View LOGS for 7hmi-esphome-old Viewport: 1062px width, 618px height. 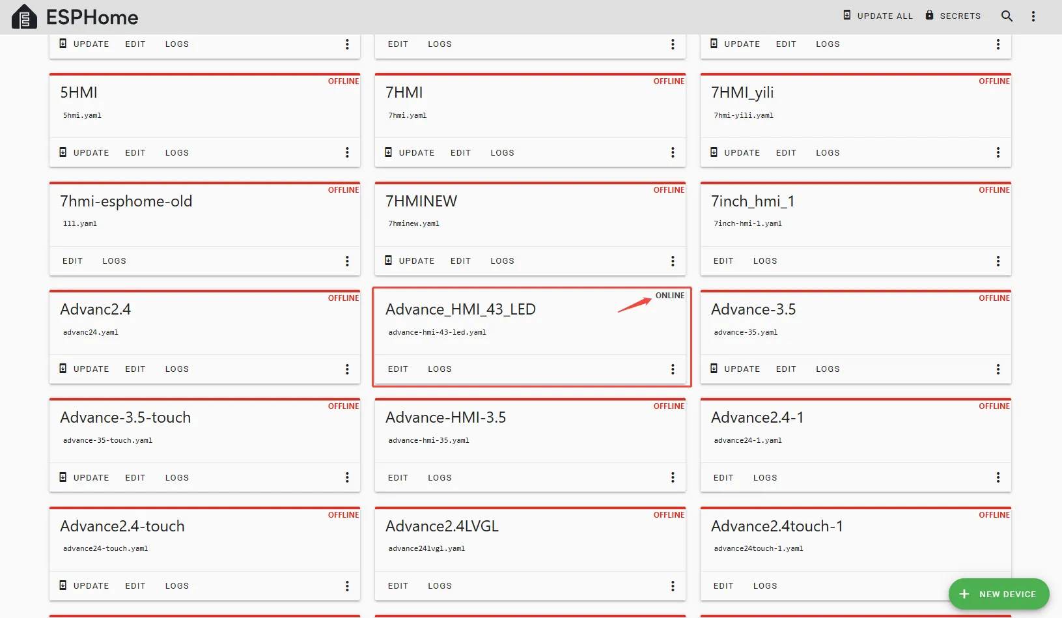(x=114, y=260)
